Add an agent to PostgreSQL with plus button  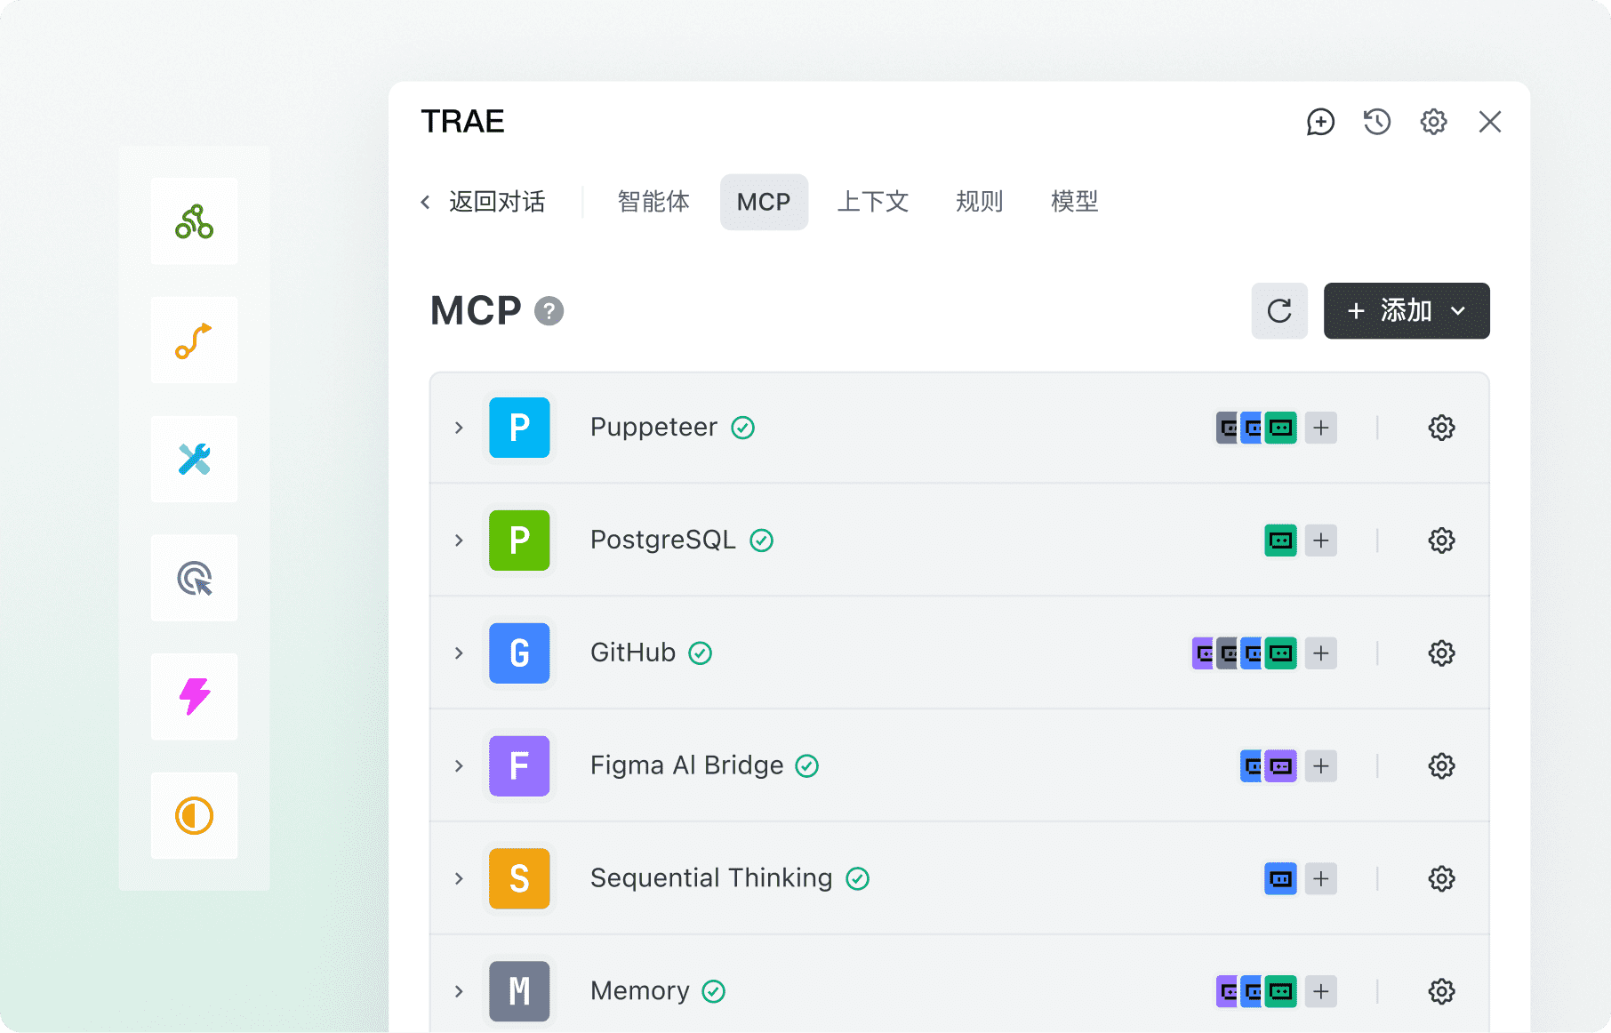[x=1320, y=541]
